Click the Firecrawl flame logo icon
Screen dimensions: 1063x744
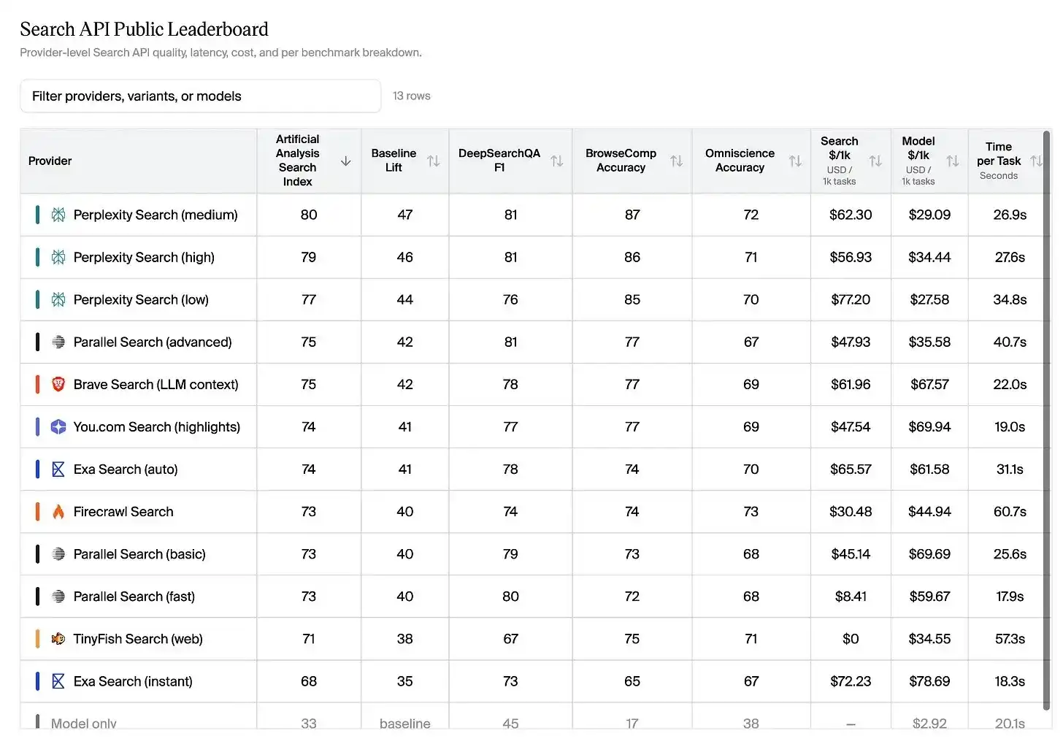point(58,511)
